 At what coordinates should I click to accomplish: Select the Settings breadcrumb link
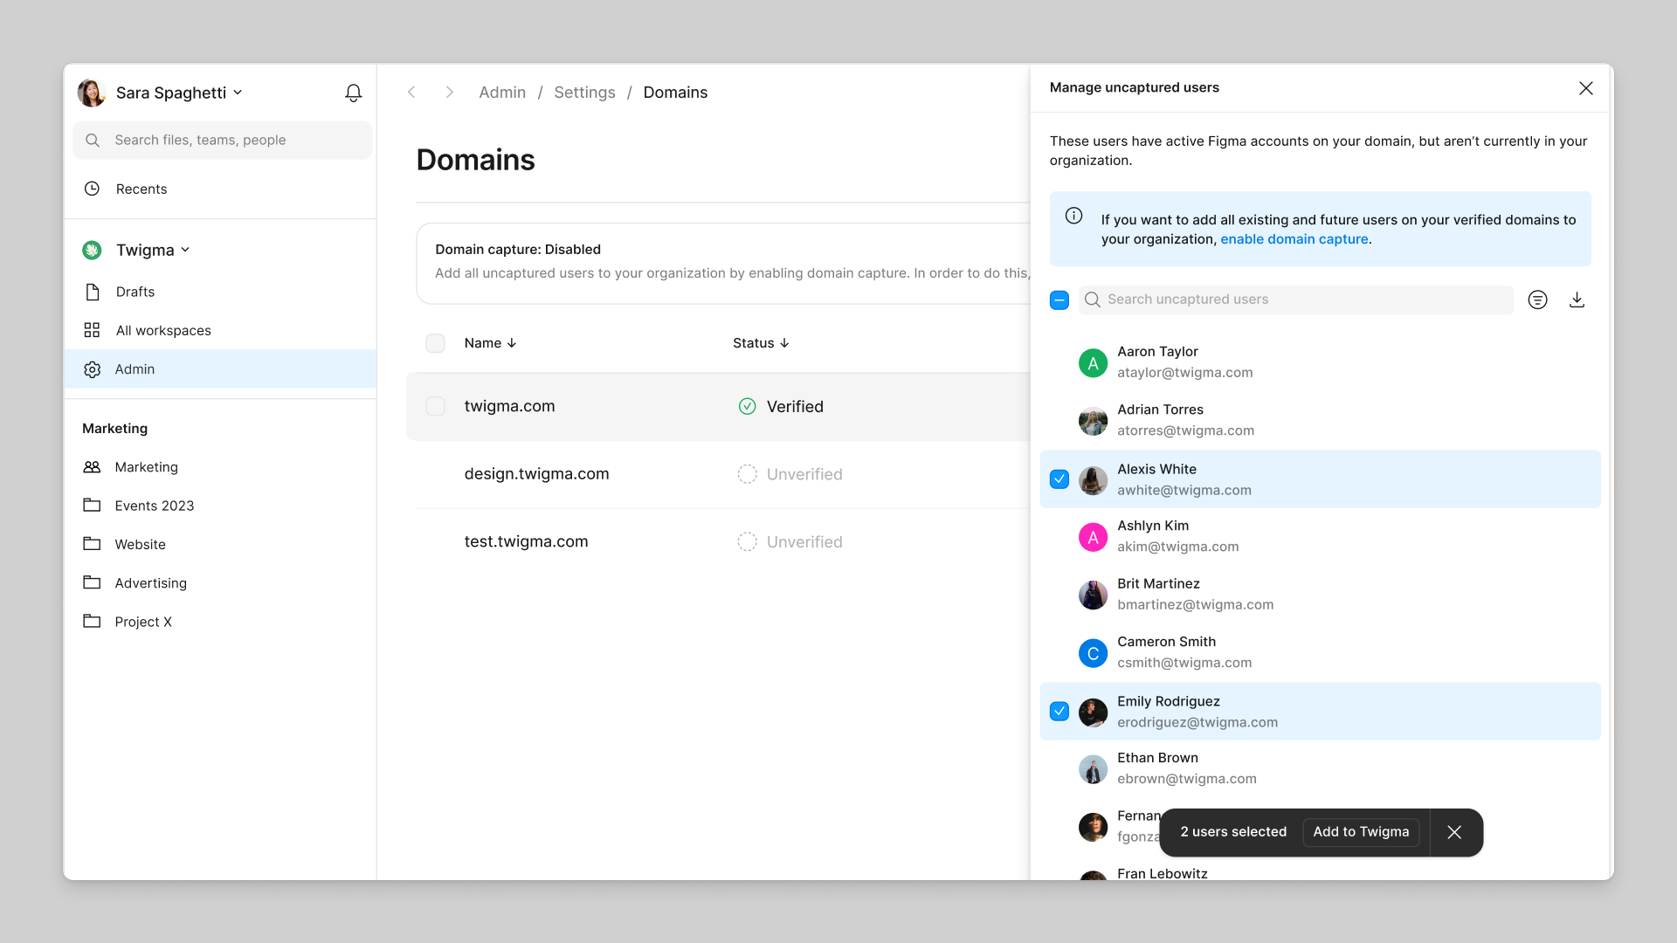(584, 92)
